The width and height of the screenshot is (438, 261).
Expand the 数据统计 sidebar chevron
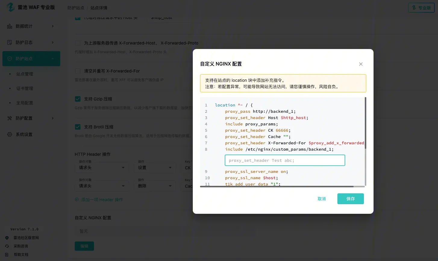coord(53,26)
